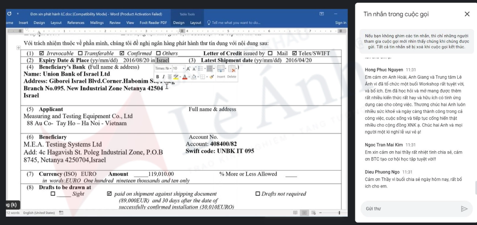Check the Transferable box
The image size is (477, 225).
coord(80,54)
